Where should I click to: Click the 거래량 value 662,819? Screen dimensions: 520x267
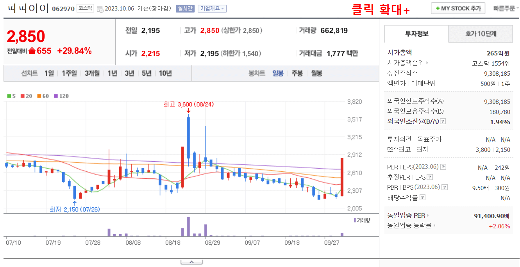pyautogui.click(x=334, y=30)
